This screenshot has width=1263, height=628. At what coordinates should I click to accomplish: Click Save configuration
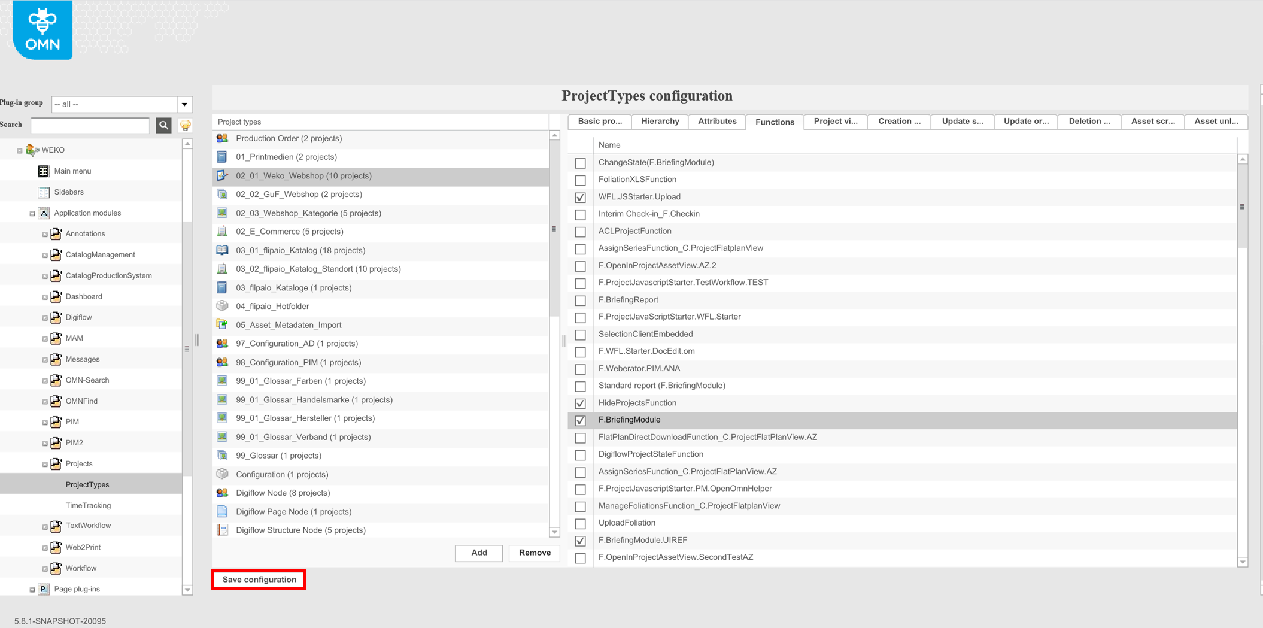pos(259,580)
